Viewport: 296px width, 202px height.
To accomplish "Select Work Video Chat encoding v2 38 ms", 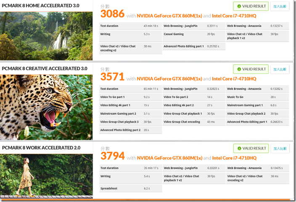I will 258,178.
